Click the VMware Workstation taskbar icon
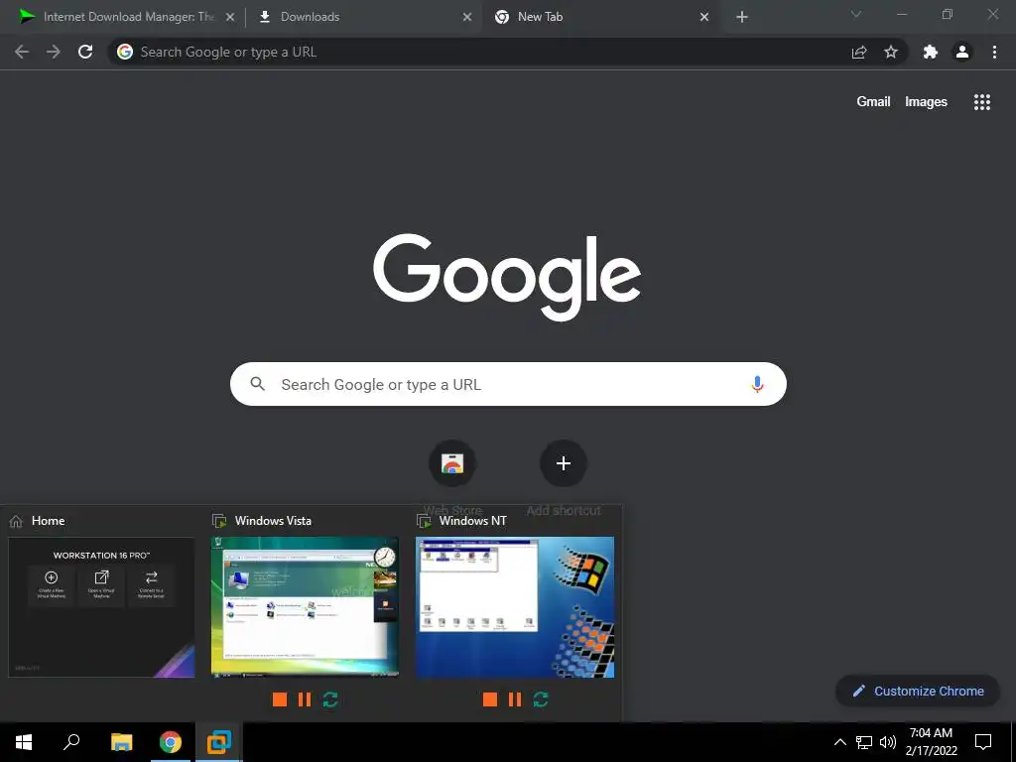Viewport: 1016px width, 762px height. click(219, 742)
